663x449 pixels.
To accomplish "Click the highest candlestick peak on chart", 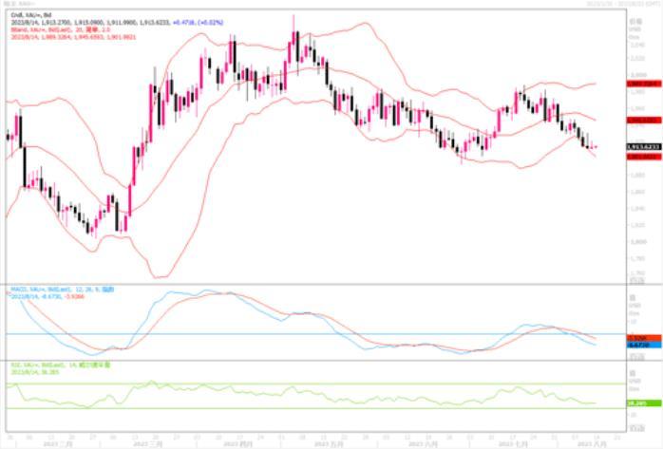I will click(x=295, y=33).
